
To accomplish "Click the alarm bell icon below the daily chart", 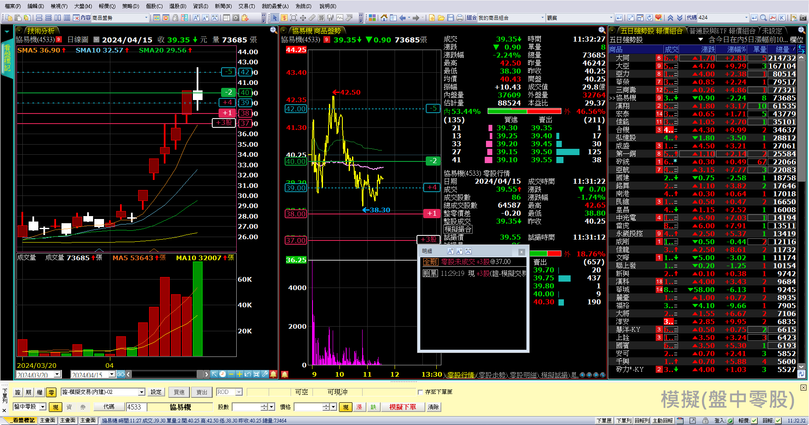I will click(273, 374).
